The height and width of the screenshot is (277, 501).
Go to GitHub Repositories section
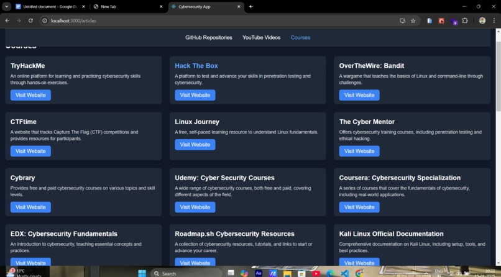209,38
